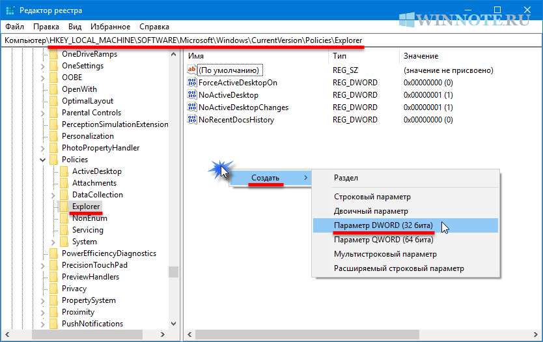The height and width of the screenshot is (342, 543).
Task: Click the Personalization folder icon
Action: click(53, 136)
